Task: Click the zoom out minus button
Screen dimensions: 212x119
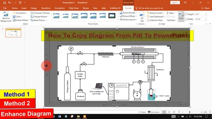Action: (x=183, y=112)
